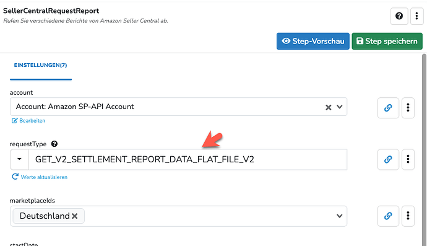Click the Step speichern button

click(387, 41)
